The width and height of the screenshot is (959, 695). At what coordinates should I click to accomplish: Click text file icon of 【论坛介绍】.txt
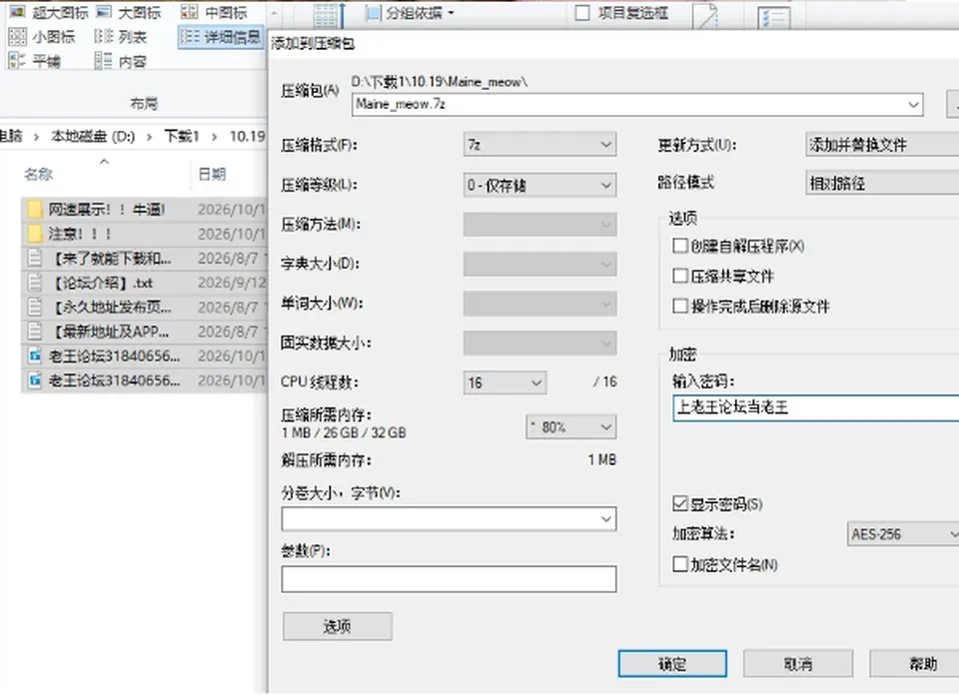(x=35, y=283)
